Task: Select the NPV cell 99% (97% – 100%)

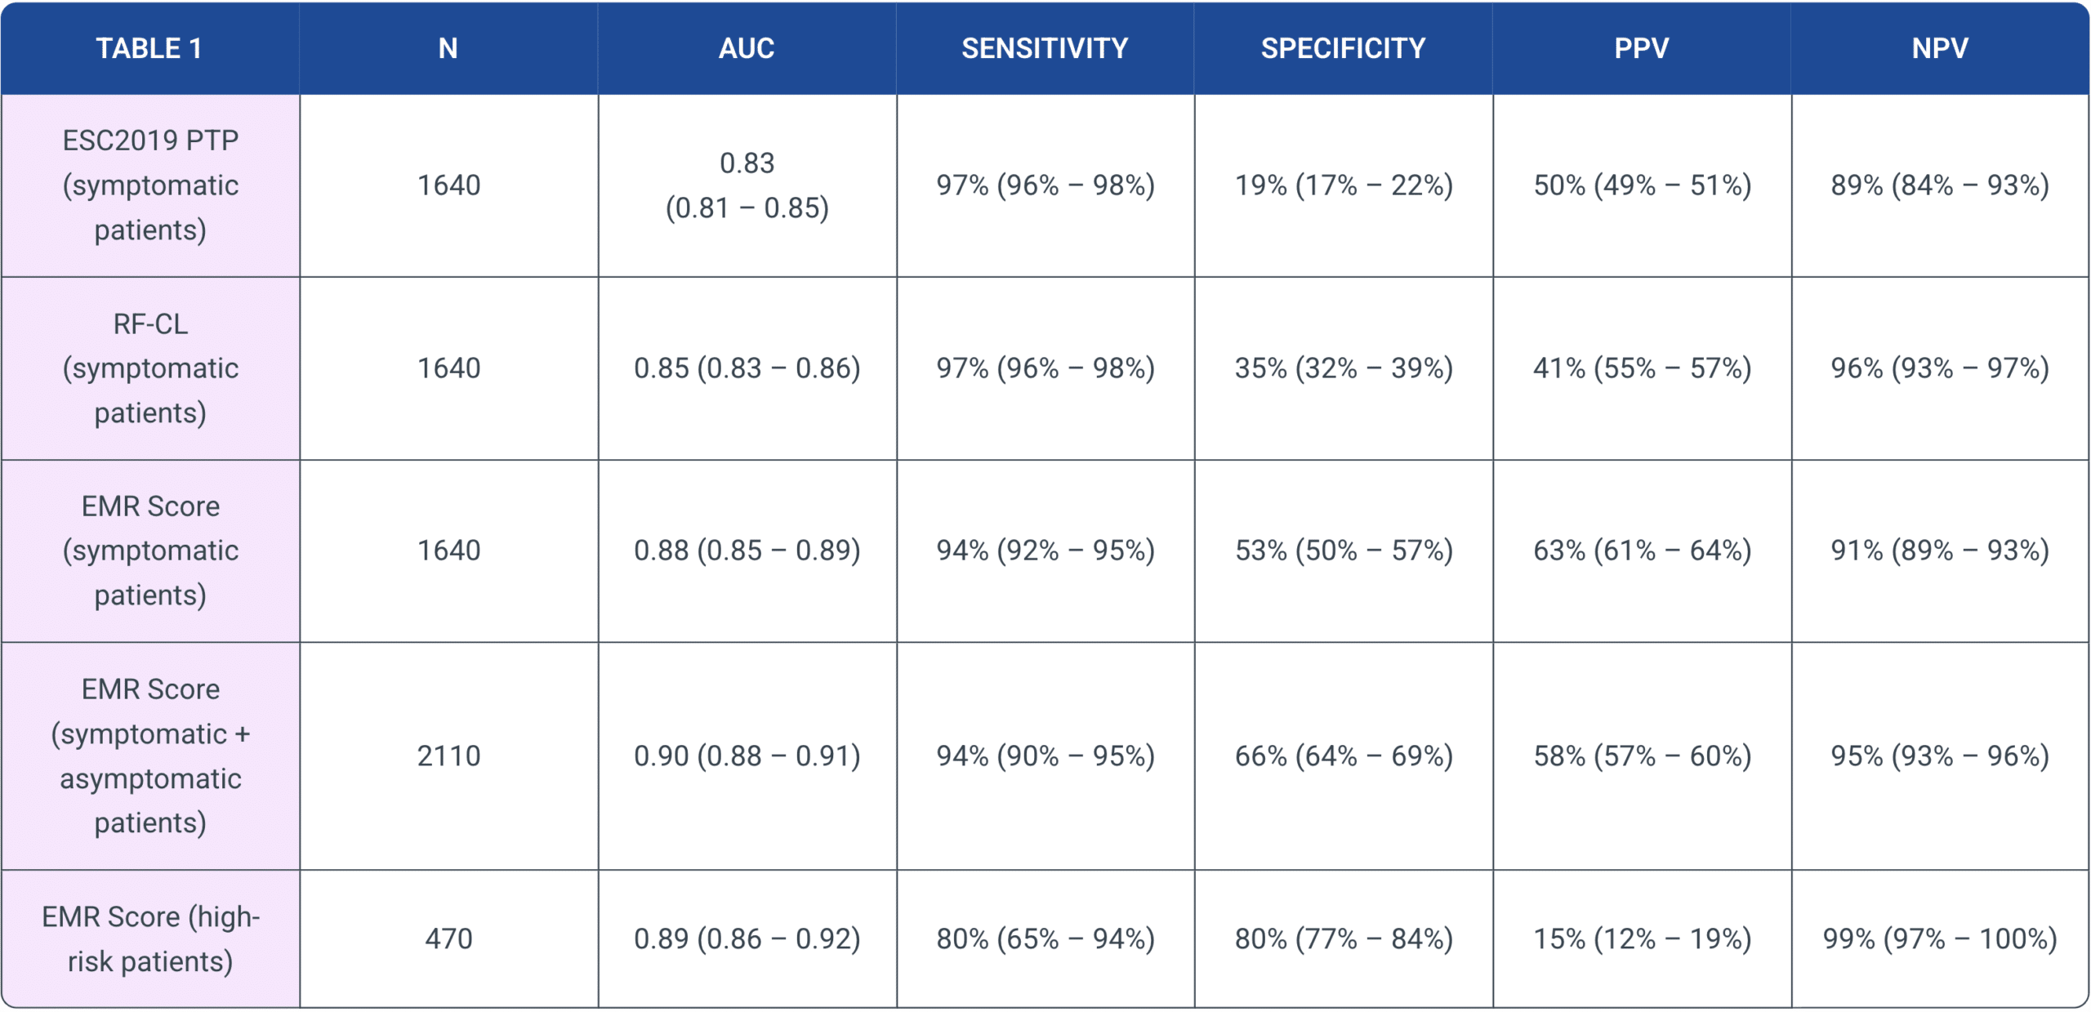Action: [1940, 939]
